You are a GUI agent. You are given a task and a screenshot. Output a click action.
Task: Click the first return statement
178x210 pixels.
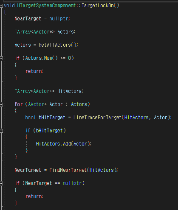[34, 71]
